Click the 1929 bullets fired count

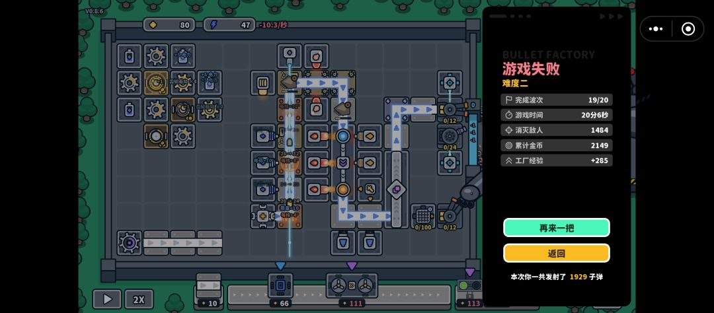(x=578, y=277)
